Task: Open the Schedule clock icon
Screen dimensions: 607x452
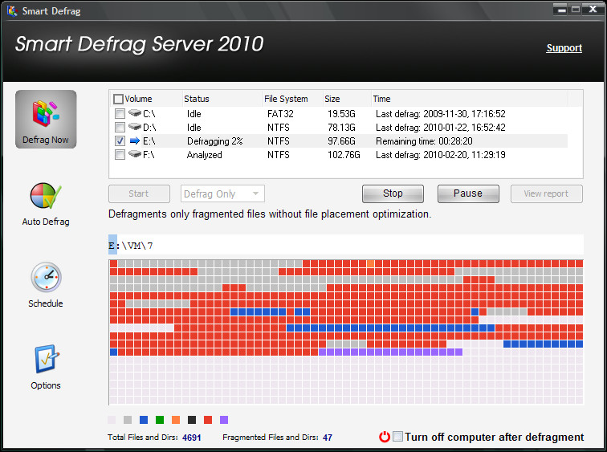Action: click(46, 278)
